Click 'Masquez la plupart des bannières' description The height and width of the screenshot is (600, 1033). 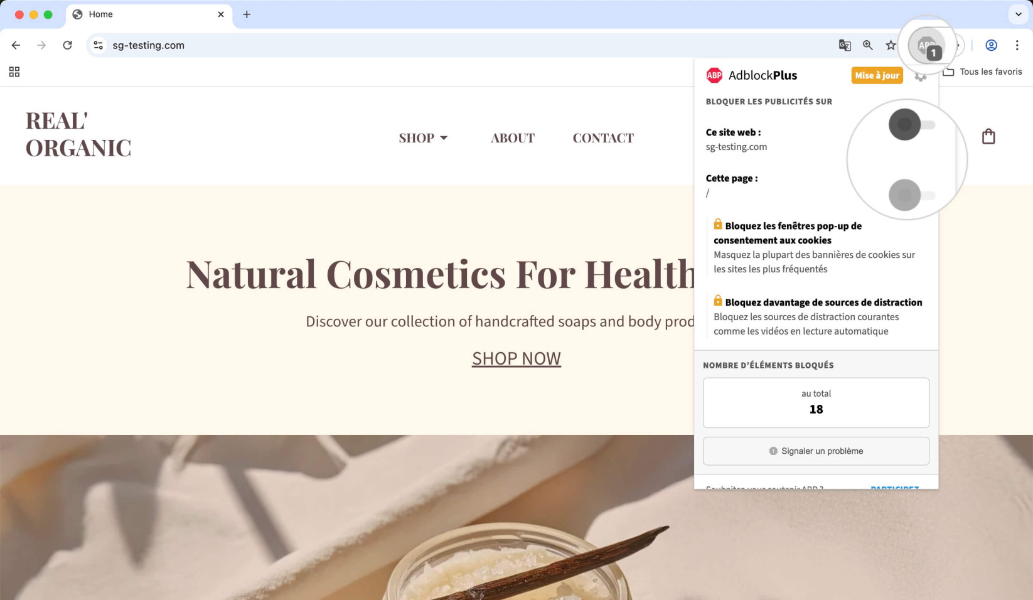(814, 262)
